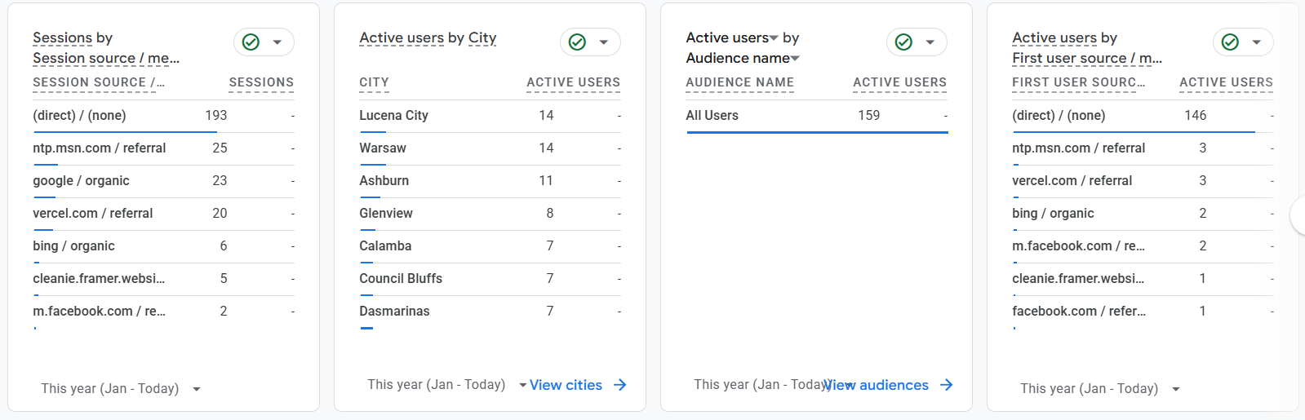
Task: Click the SESSIONS column header
Action: [x=261, y=82]
